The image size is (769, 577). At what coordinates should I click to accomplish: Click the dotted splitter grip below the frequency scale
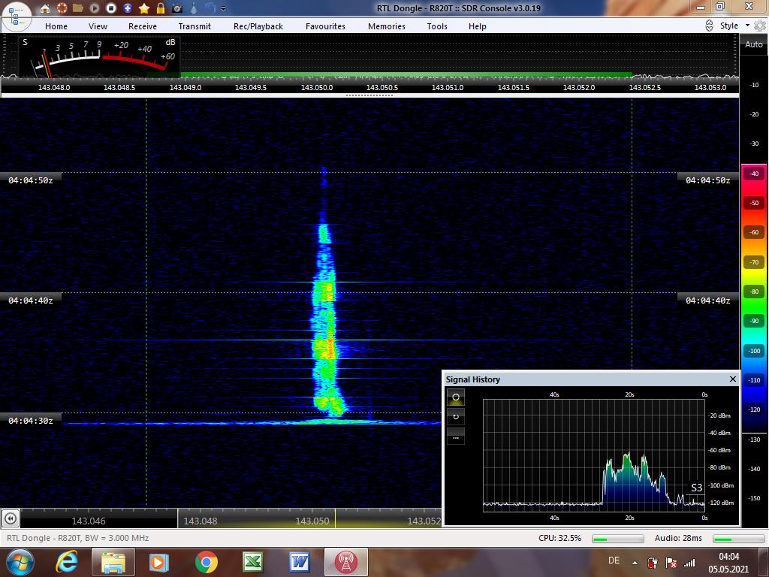(x=369, y=95)
